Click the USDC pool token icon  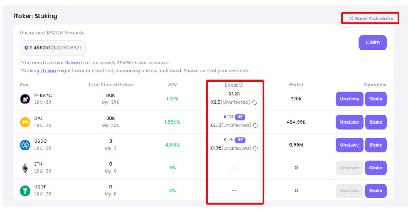tap(25, 145)
